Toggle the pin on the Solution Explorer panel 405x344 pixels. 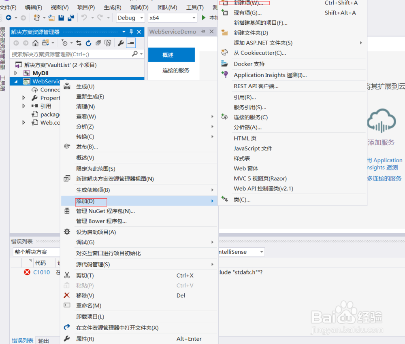tap(132, 32)
